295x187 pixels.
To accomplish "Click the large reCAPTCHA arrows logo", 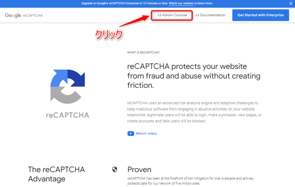I will coord(67,86).
